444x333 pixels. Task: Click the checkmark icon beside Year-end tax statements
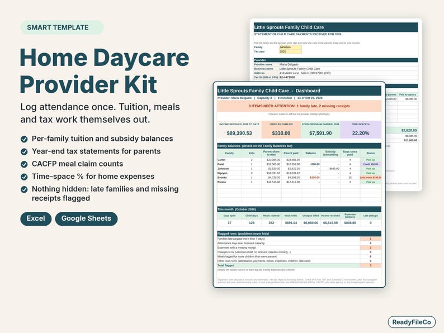(24, 151)
